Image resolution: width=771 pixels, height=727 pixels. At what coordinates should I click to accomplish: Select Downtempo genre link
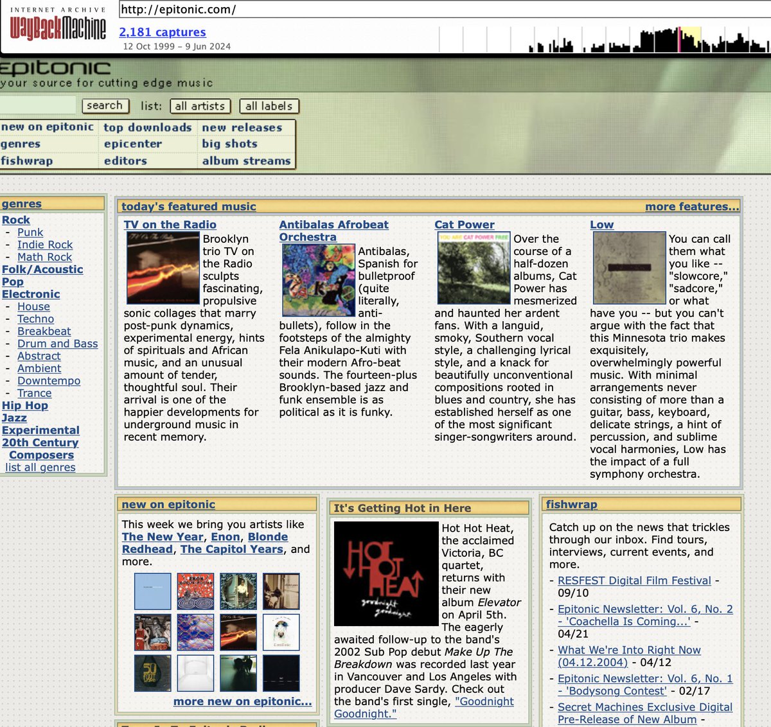(x=49, y=381)
